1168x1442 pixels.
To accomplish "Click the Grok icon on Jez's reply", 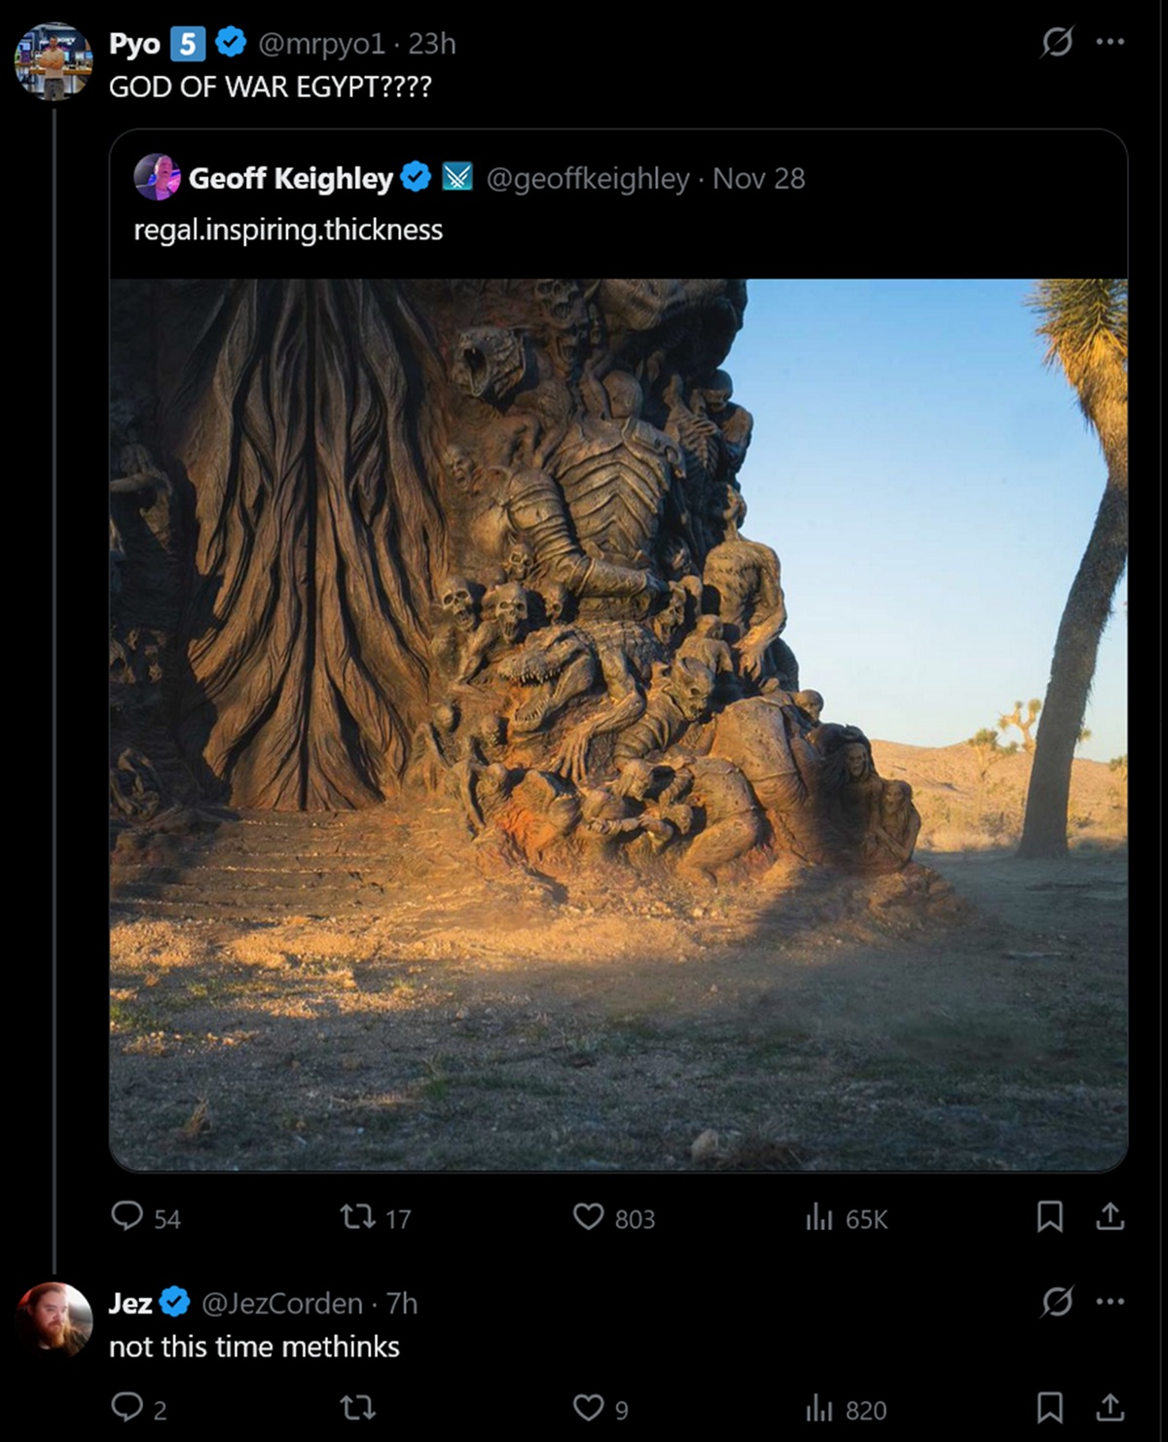I will click(x=1057, y=1302).
